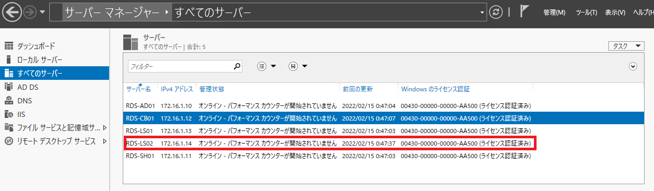Click the すべてのサーバー icon in sidebar
The image size is (654, 191).
pyautogui.click(x=8, y=73)
